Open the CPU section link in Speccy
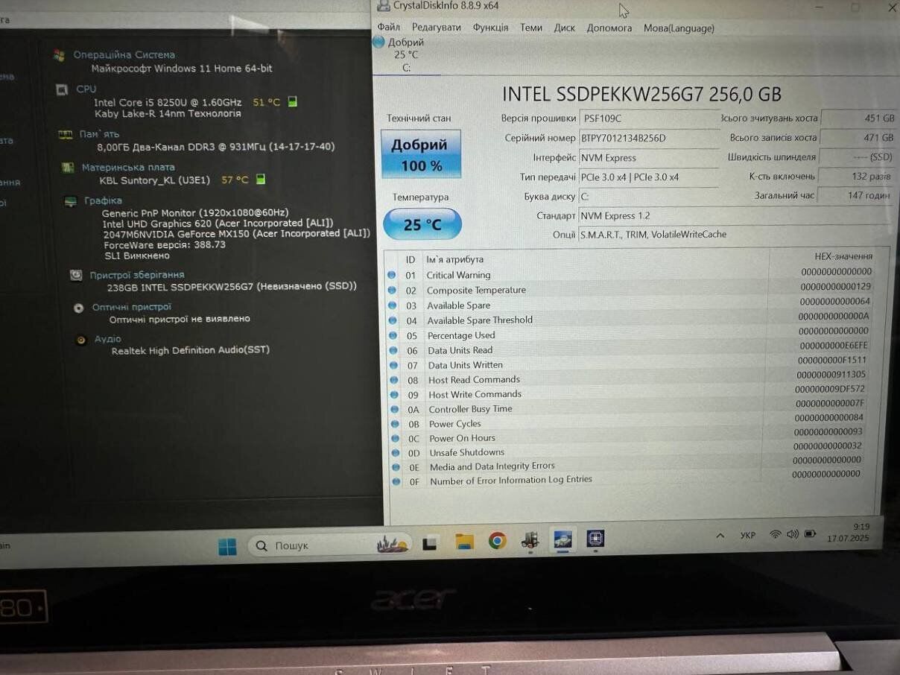This screenshot has height=675, width=900. point(86,89)
